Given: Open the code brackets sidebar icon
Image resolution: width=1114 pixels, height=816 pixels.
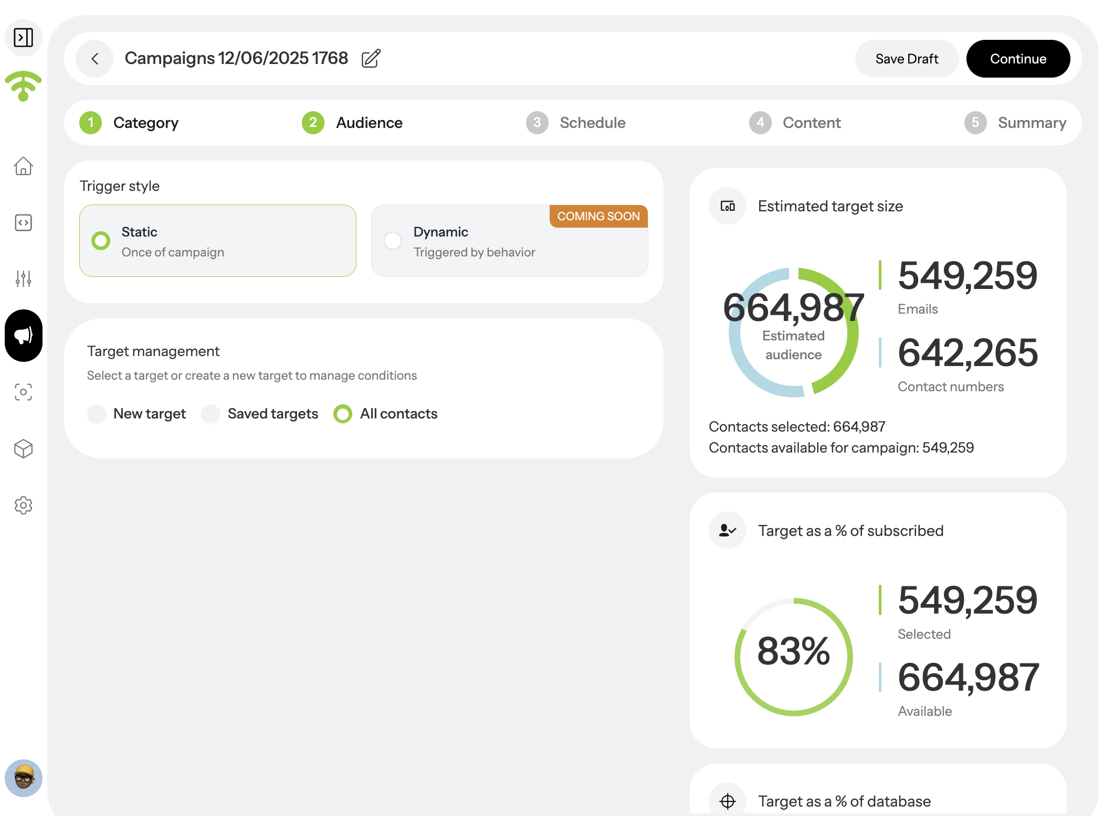Looking at the screenshot, I should tap(23, 223).
